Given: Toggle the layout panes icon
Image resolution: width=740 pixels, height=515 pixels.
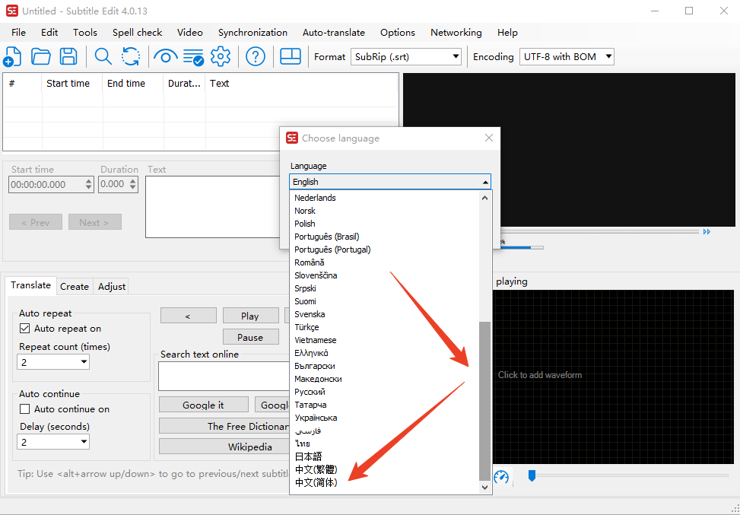Looking at the screenshot, I should tap(291, 56).
